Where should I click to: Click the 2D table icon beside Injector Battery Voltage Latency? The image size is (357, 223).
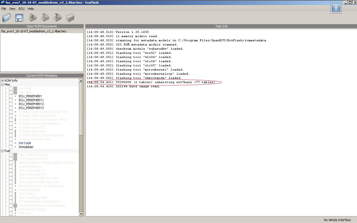click(x=15, y=163)
